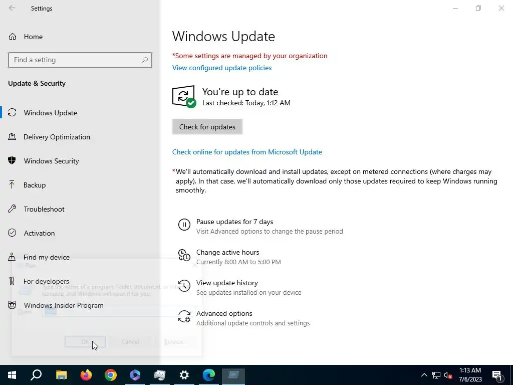Open Windows Insider Program settings

pos(64,305)
